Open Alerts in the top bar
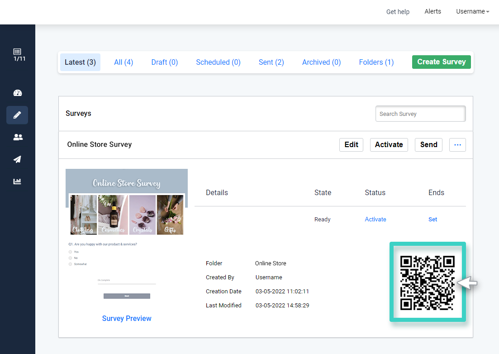 click(433, 11)
